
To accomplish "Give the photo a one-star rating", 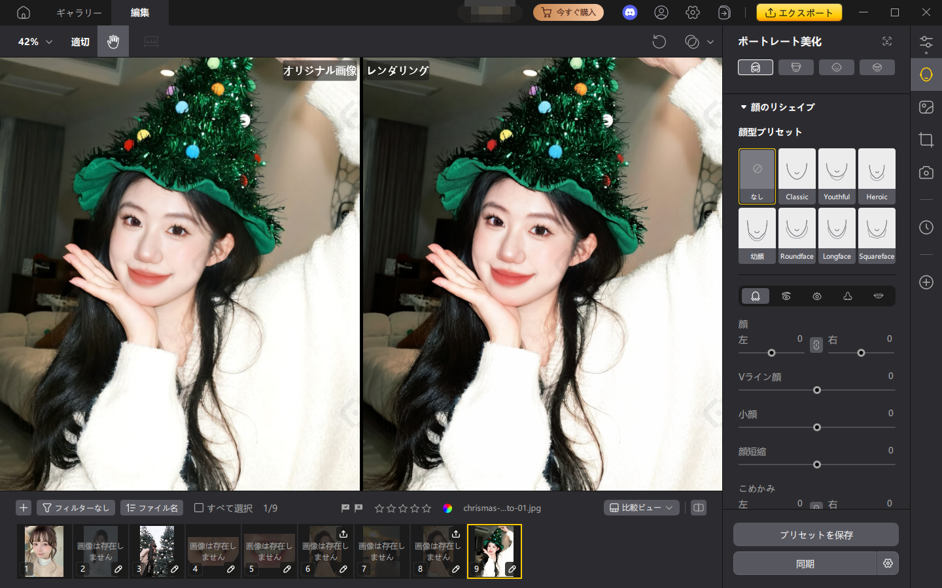I will point(379,508).
